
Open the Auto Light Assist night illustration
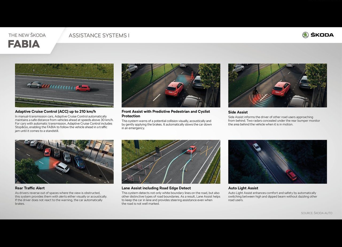click(278, 162)
